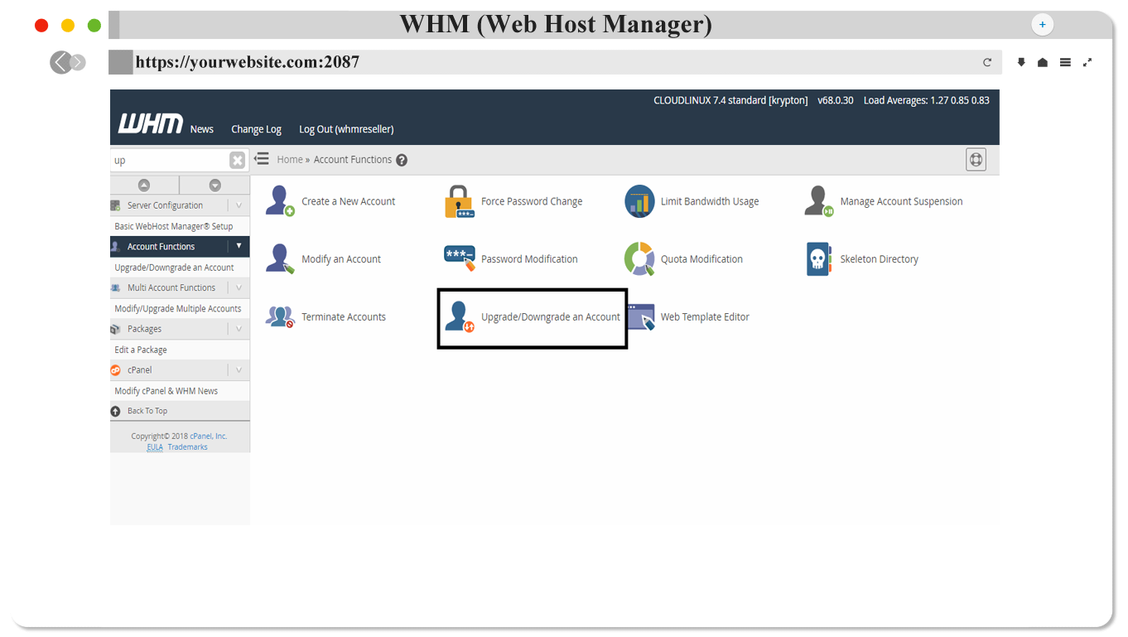Open Create a New Account icon
Screen dimensions: 1128x637
coord(280,201)
